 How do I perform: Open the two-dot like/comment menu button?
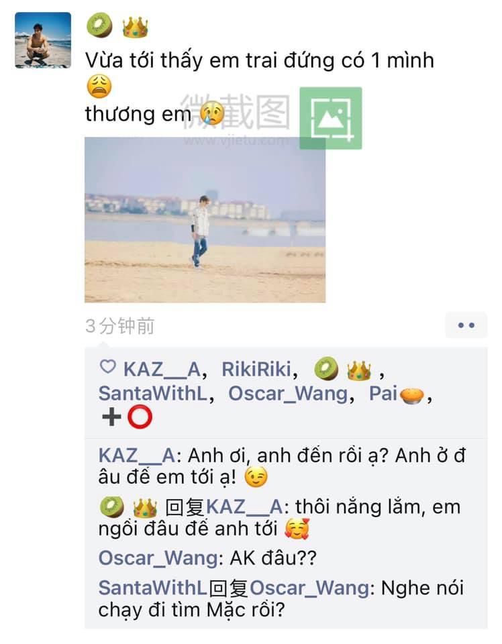(x=466, y=325)
